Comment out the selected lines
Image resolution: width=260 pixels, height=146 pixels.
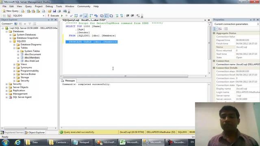[x=117, y=16]
